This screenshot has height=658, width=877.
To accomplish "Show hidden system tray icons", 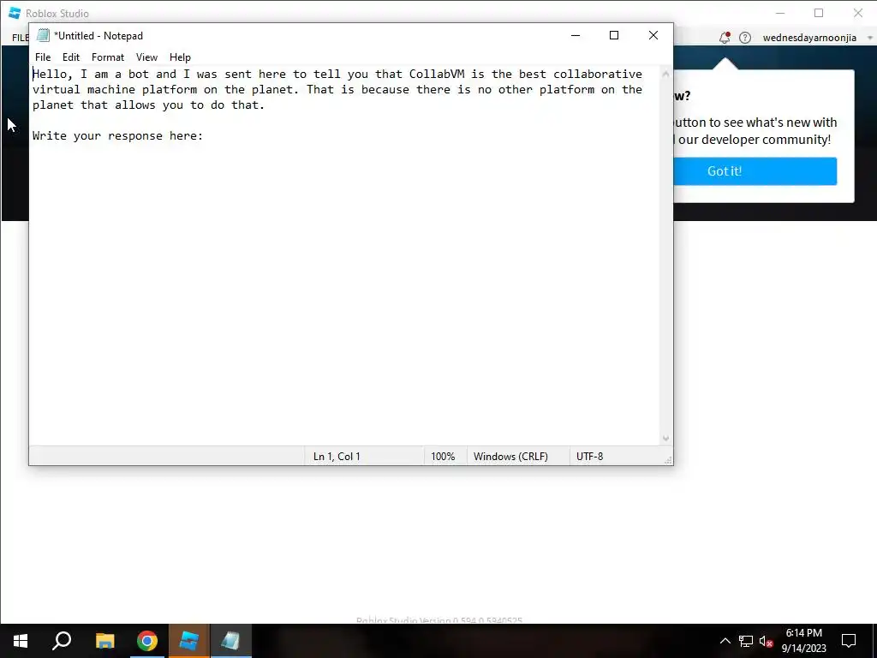I will tap(725, 641).
